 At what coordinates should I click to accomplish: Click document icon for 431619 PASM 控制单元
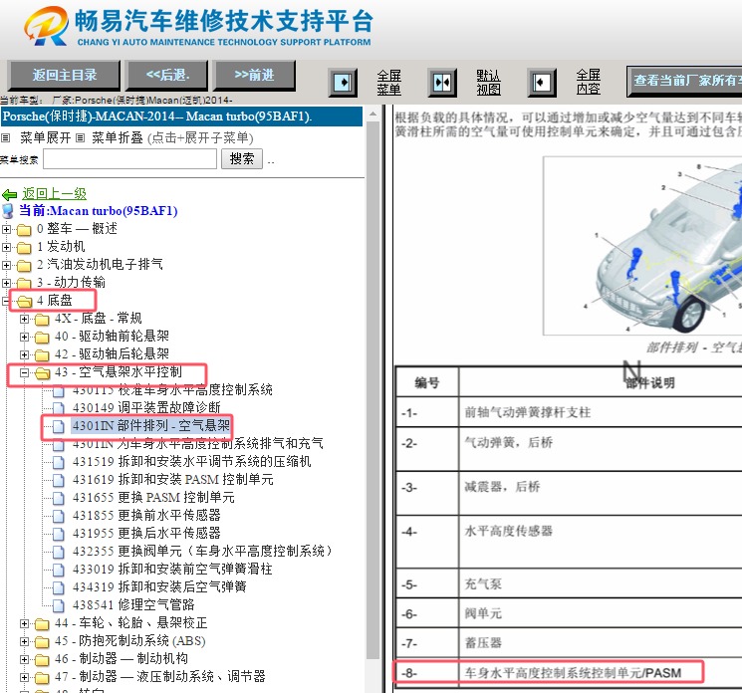(x=59, y=480)
